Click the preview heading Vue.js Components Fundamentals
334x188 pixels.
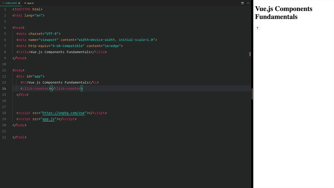coord(284,13)
